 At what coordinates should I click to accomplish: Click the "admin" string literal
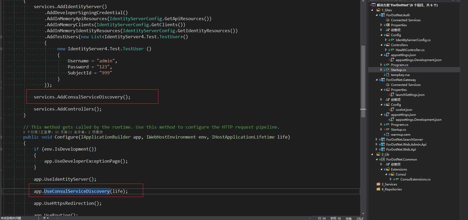pyautogui.click(x=106, y=61)
